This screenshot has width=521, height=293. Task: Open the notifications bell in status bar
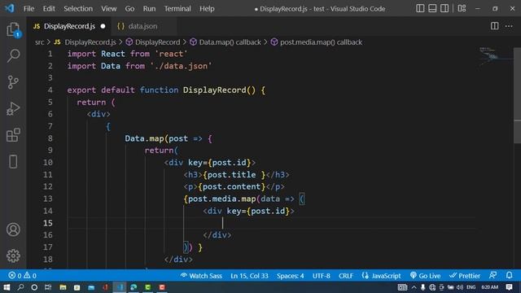(509, 275)
